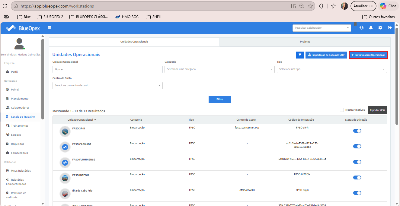Click the funnel filter icon button
Screen dimensions: 400x206
(300, 55)
